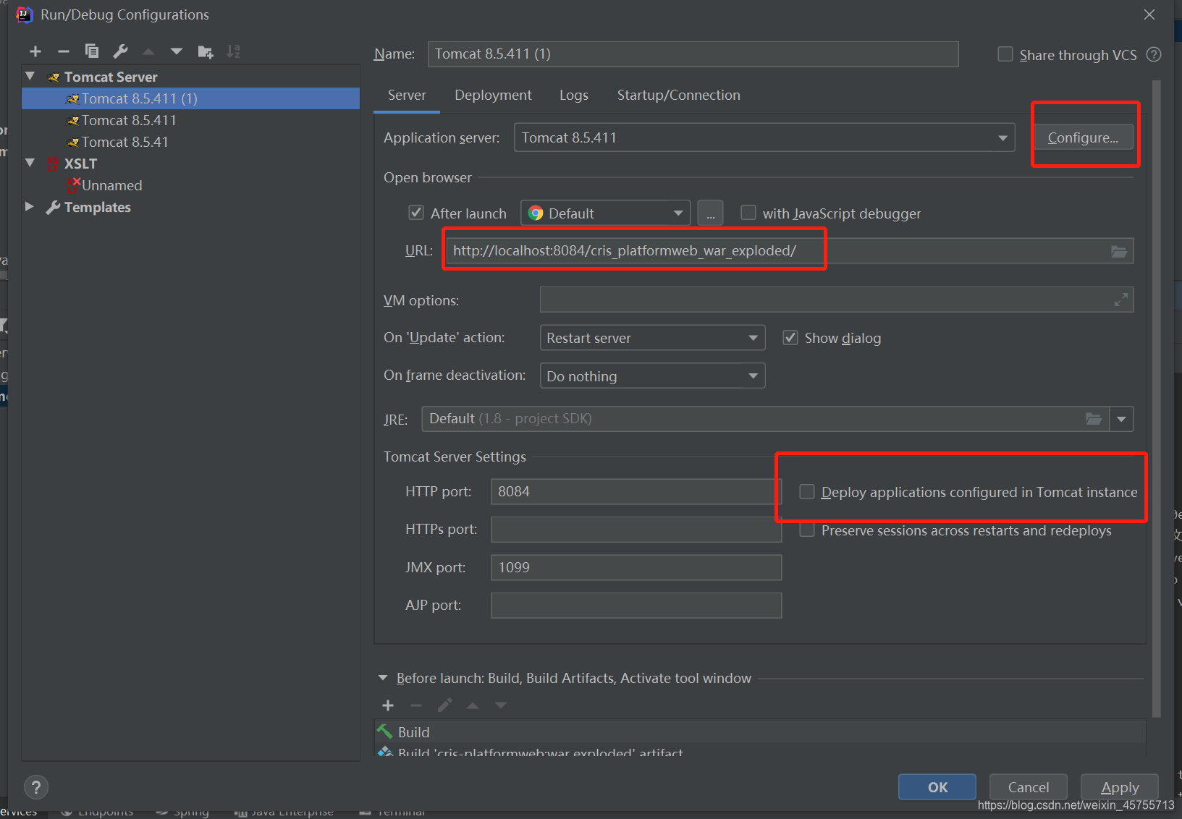Screen dimensions: 1182x819
Task: Click the Chrome icon in browser selector
Action: click(536, 213)
